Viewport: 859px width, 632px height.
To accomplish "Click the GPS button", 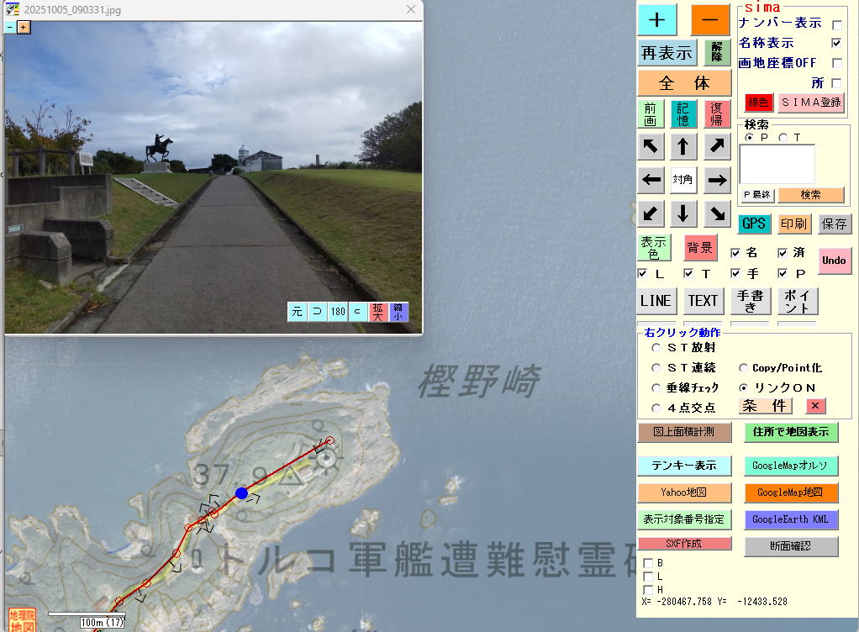I will 754,224.
